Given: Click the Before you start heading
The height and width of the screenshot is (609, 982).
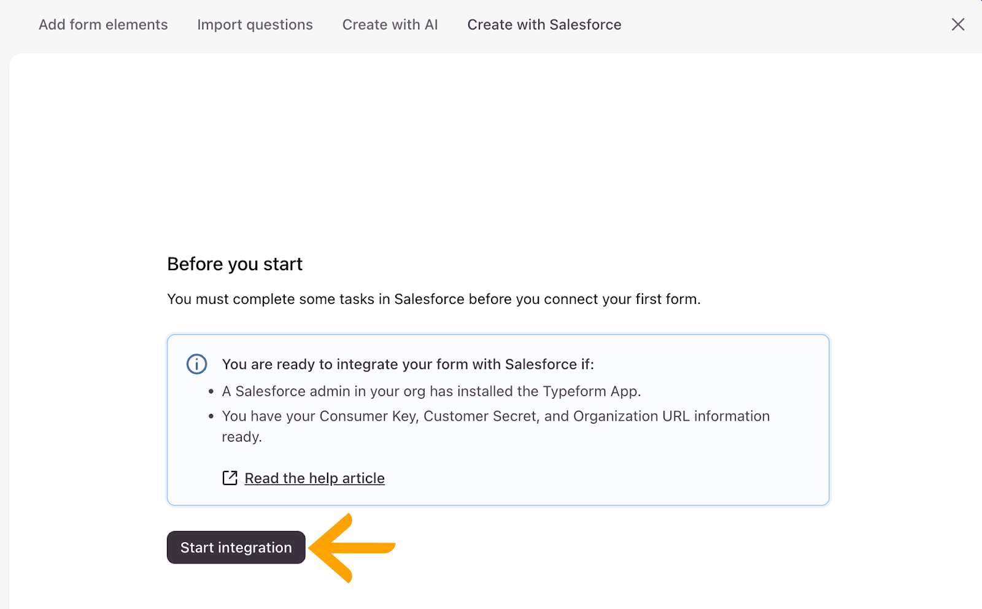Looking at the screenshot, I should (234, 264).
